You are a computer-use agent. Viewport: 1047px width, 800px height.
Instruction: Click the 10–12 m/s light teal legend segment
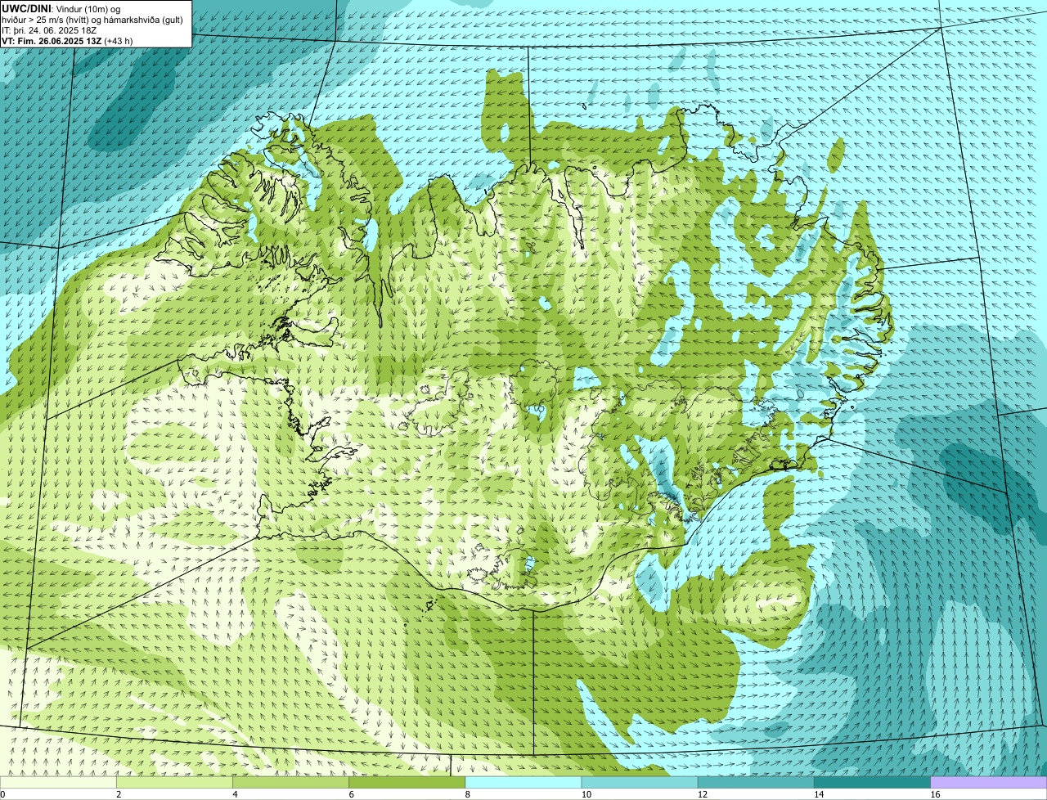click(640, 782)
